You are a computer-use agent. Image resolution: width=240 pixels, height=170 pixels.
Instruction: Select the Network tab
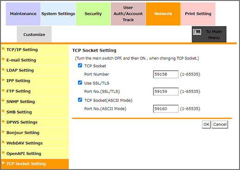pyautogui.click(x=163, y=14)
